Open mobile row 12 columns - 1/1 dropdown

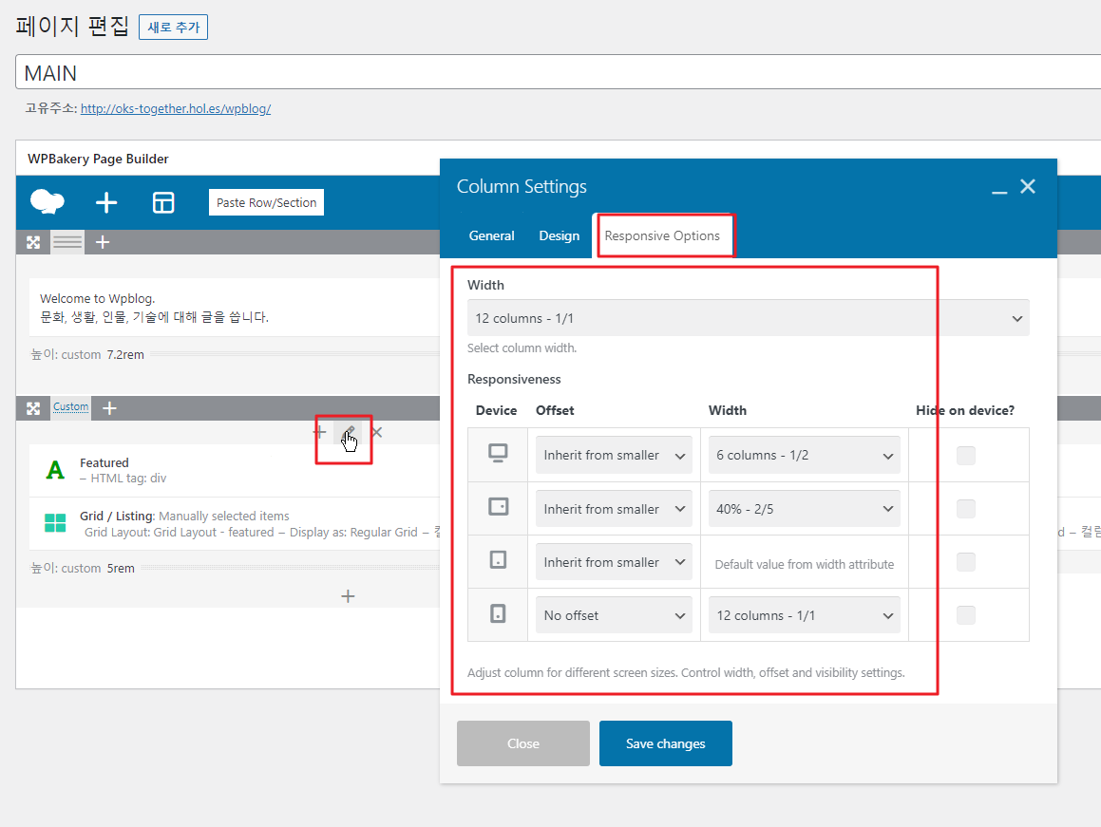804,615
